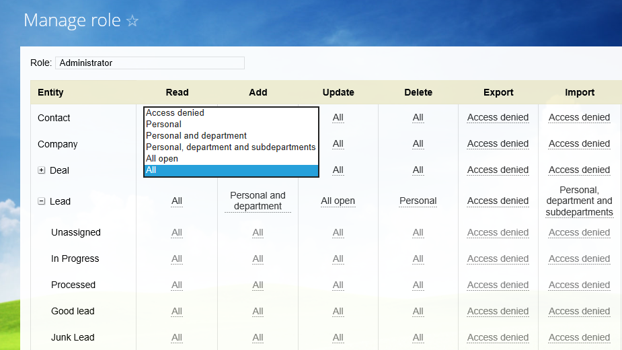Open Processed Export 'Access denied' value
Image resolution: width=622 pixels, height=350 pixels.
click(498, 285)
